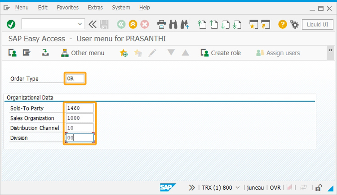
Task: Click the Division input field
Action: coord(80,137)
